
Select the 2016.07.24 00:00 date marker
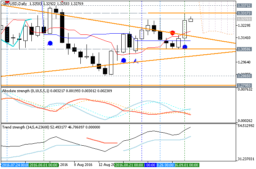click(15, 165)
